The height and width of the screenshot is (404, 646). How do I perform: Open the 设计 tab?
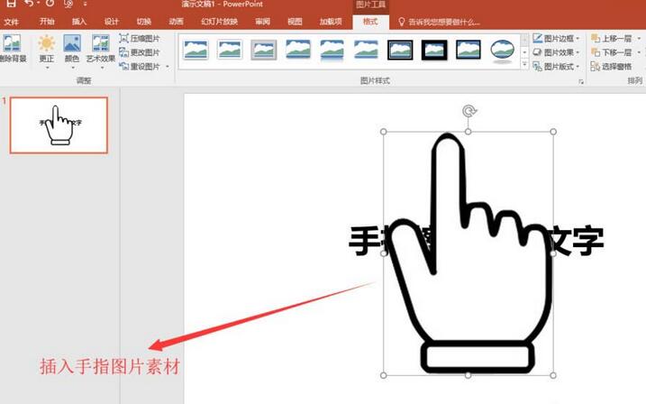111,22
